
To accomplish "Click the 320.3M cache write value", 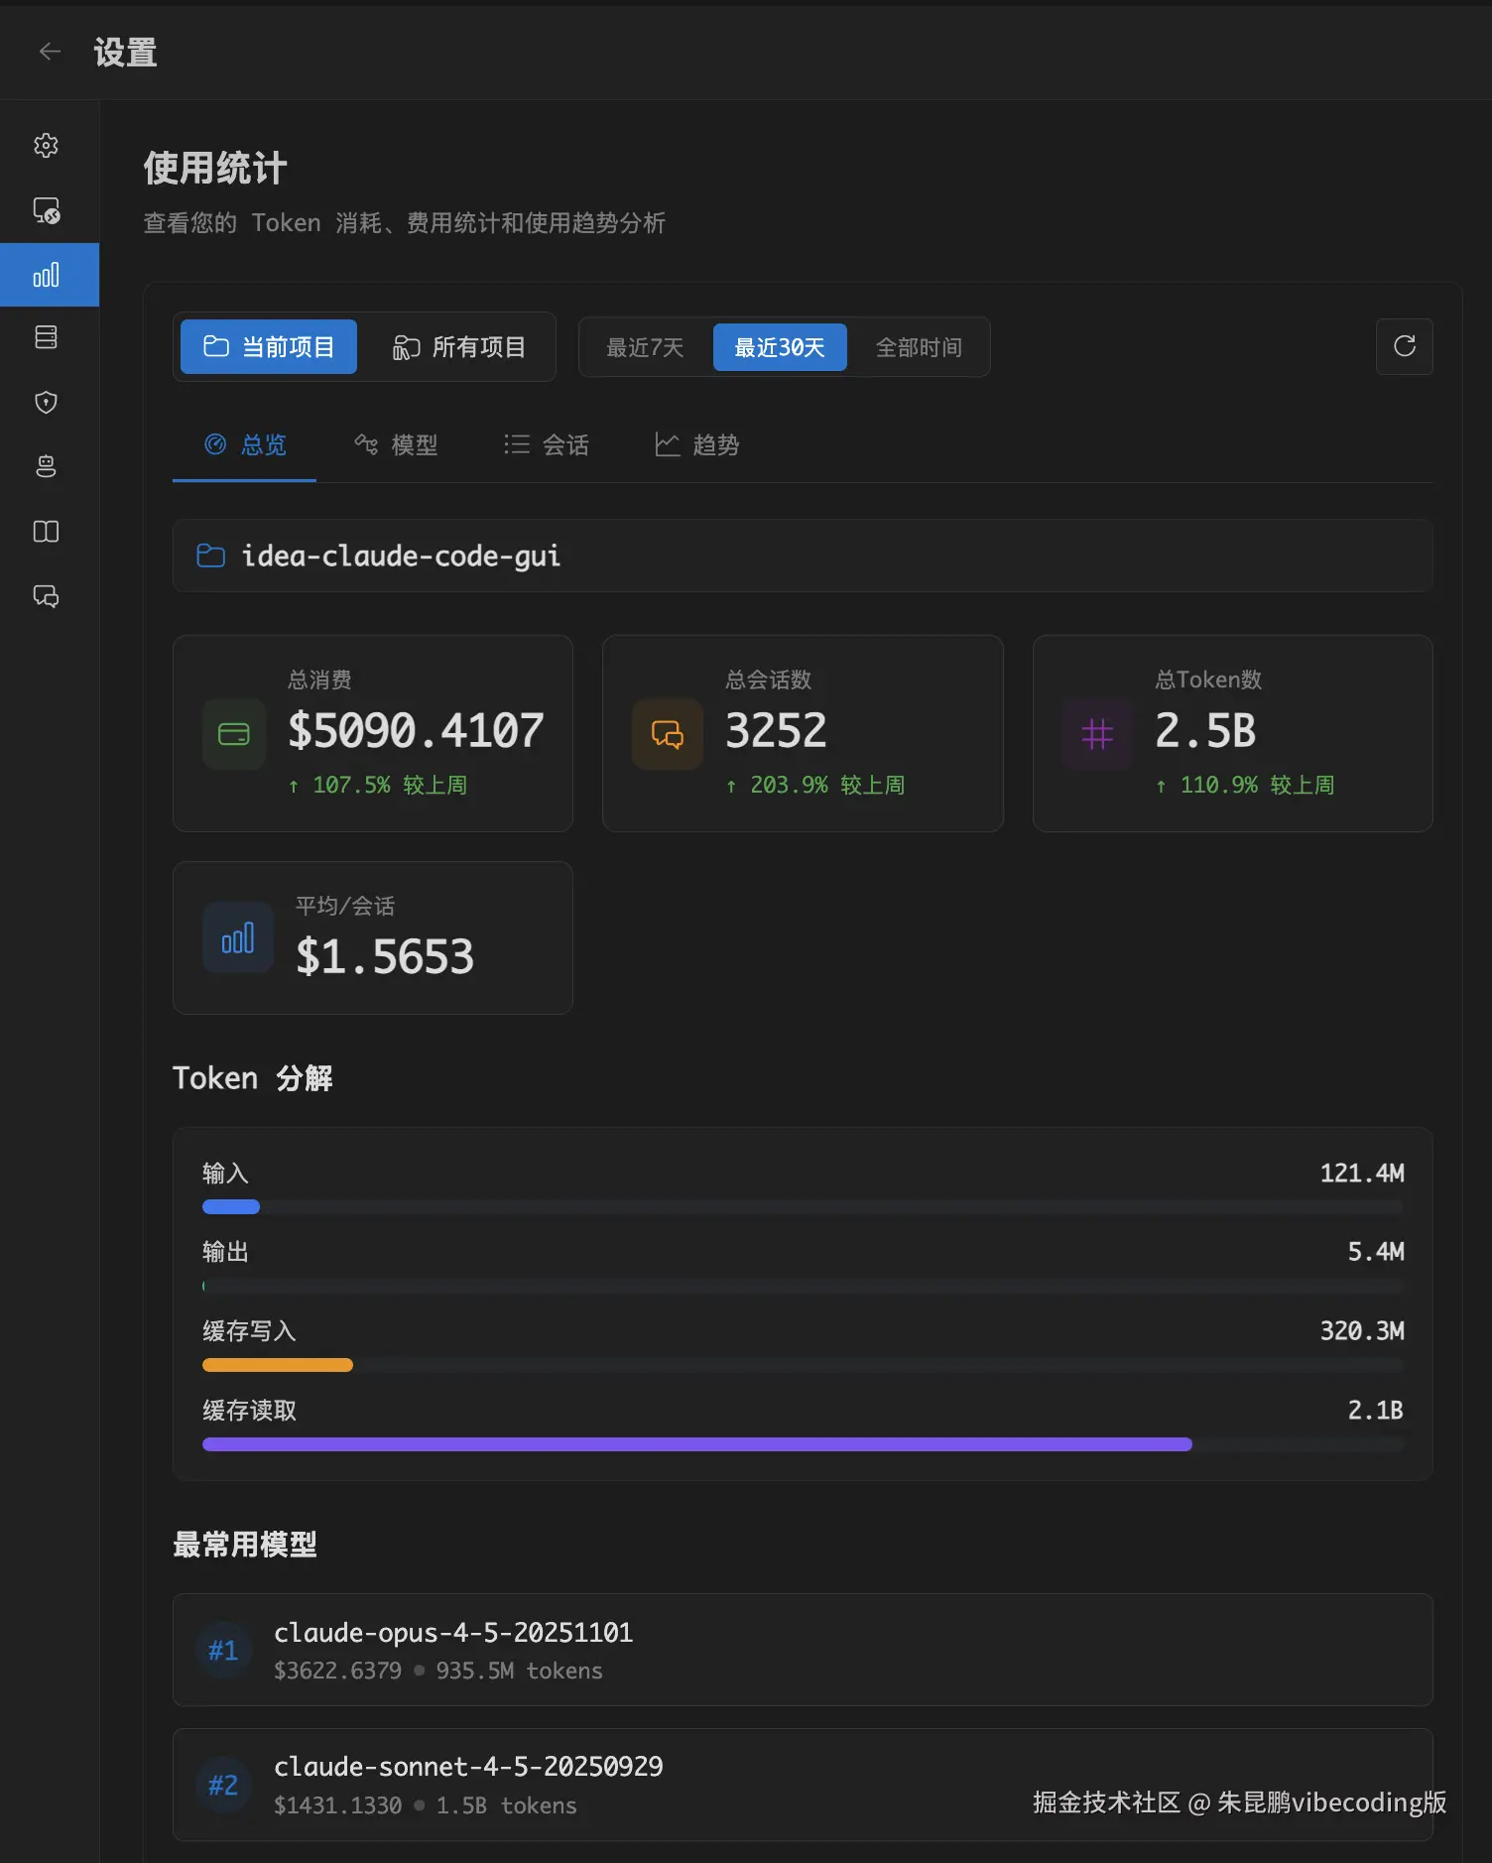I will [x=1362, y=1331].
